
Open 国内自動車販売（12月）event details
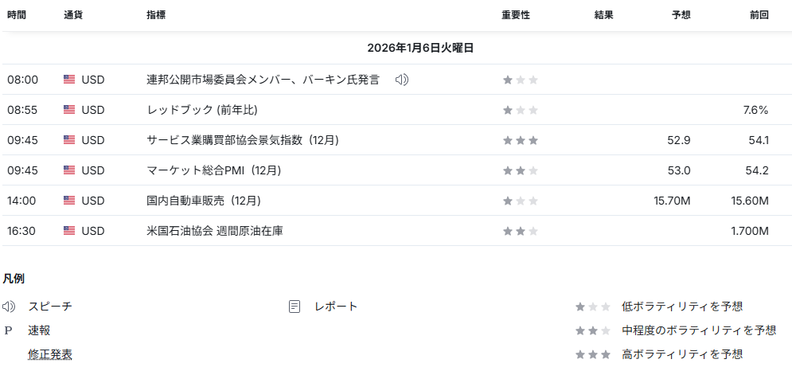point(204,201)
